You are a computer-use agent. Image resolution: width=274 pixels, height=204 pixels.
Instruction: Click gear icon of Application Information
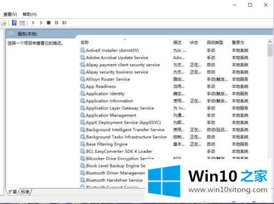tap(83, 100)
